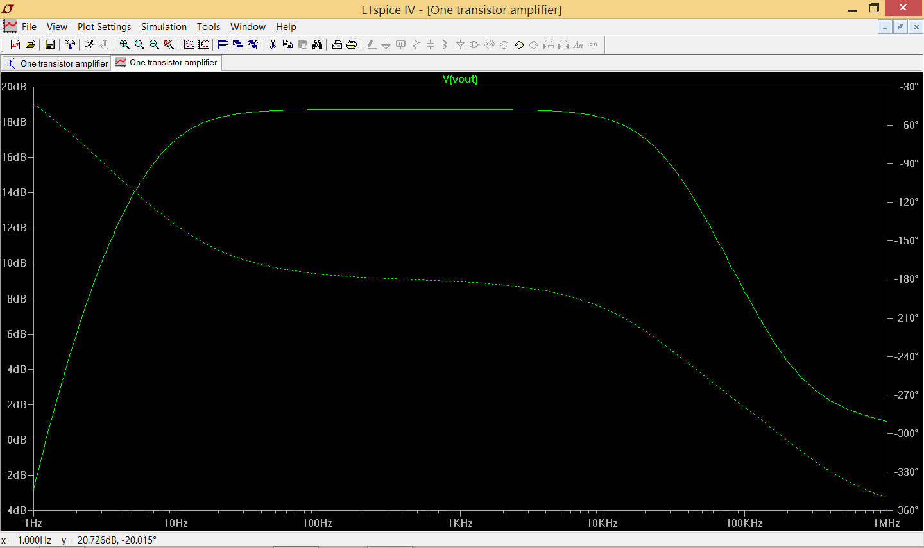Click the 0dB magnitude axis label
The height and width of the screenshot is (548, 924).
tap(17, 440)
